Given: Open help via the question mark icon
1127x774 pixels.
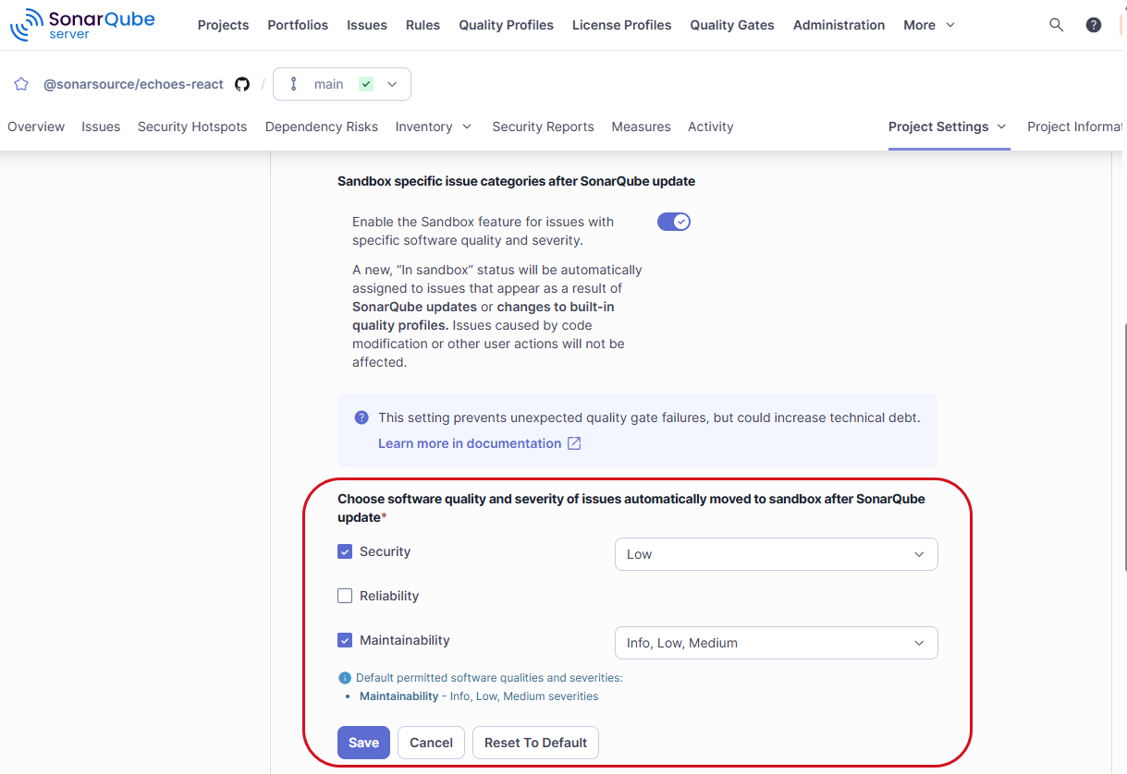Looking at the screenshot, I should coord(1093,25).
